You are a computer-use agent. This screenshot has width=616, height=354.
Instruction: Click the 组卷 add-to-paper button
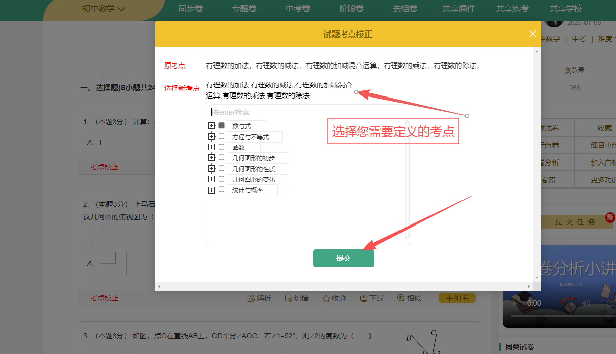coord(457,298)
